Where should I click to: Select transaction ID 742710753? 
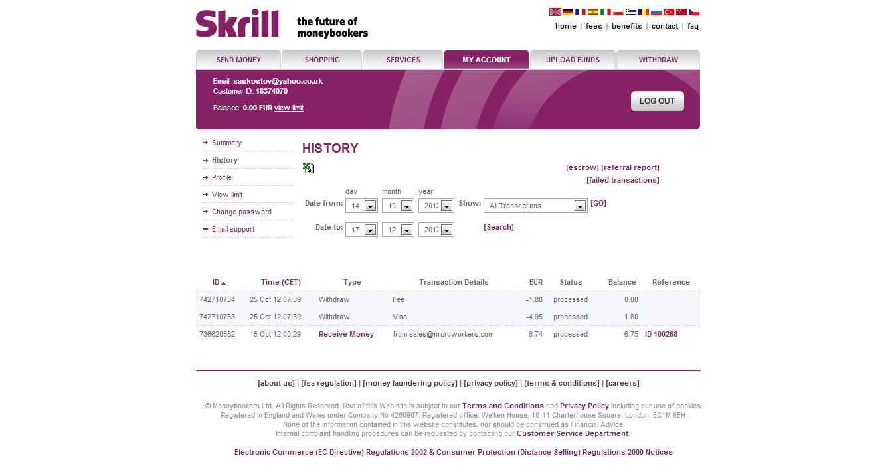(x=217, y=317)
